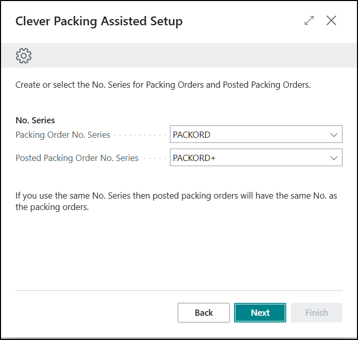Expand the Packing Order No. Series dropdown arrow
Viewport: 358px width, 340px height.
click(333, 135)
